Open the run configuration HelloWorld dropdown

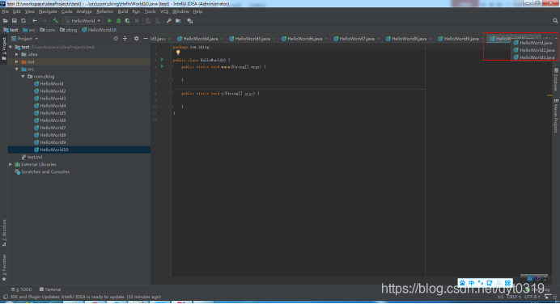(83, 21)
